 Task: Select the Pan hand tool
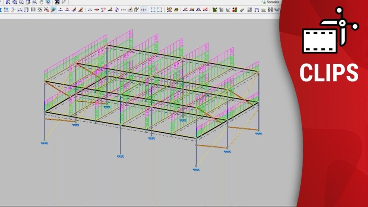click(x=41, y=2)
